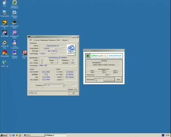Click the Specification Intel Pentium III 550MHz field

57,58
